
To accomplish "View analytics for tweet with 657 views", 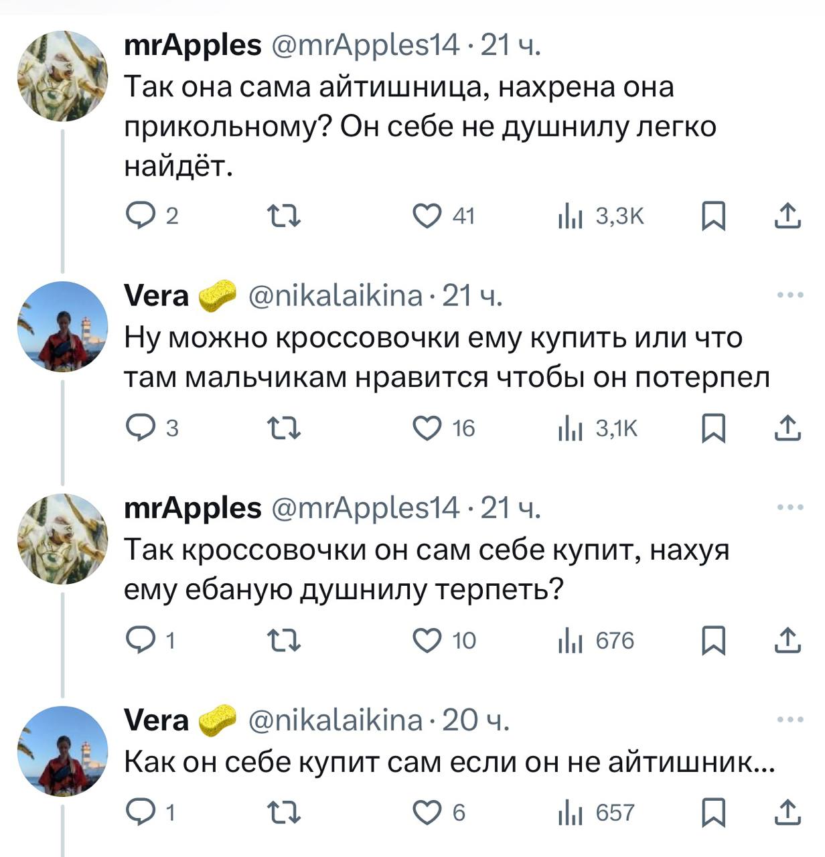I will pyautogui.click(x=571, y=813).
